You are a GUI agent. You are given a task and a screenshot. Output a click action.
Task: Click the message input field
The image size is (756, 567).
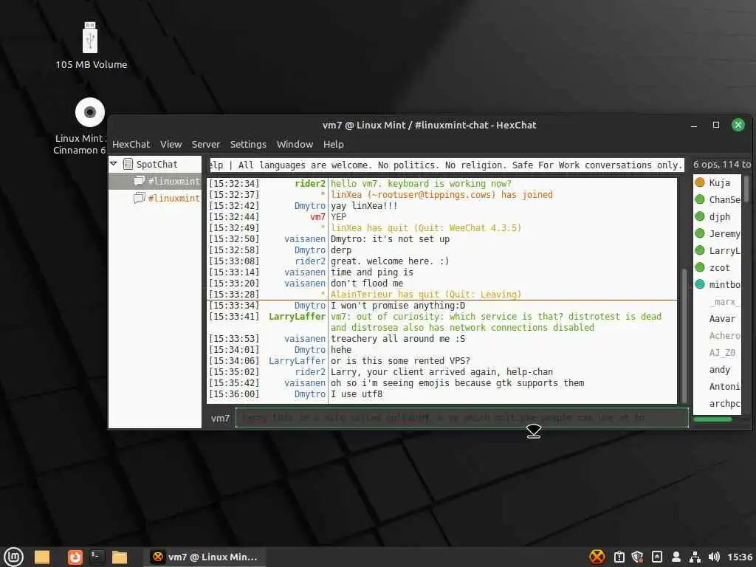click(x=462, y=418)
